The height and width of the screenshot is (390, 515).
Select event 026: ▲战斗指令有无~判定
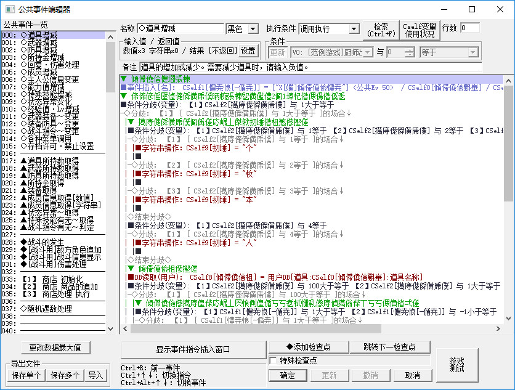[x=53, y=227]
